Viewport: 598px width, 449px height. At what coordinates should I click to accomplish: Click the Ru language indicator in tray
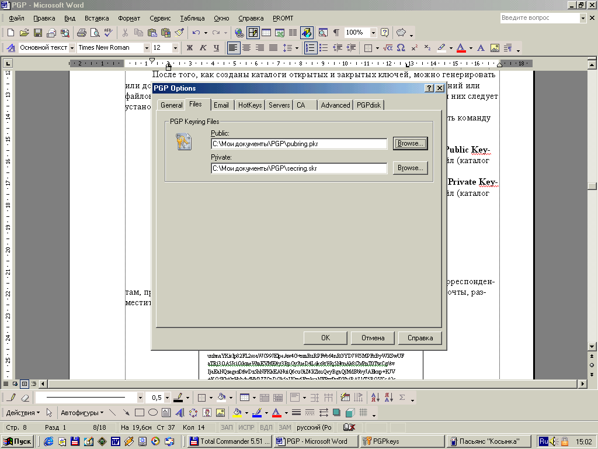point(544,441)
